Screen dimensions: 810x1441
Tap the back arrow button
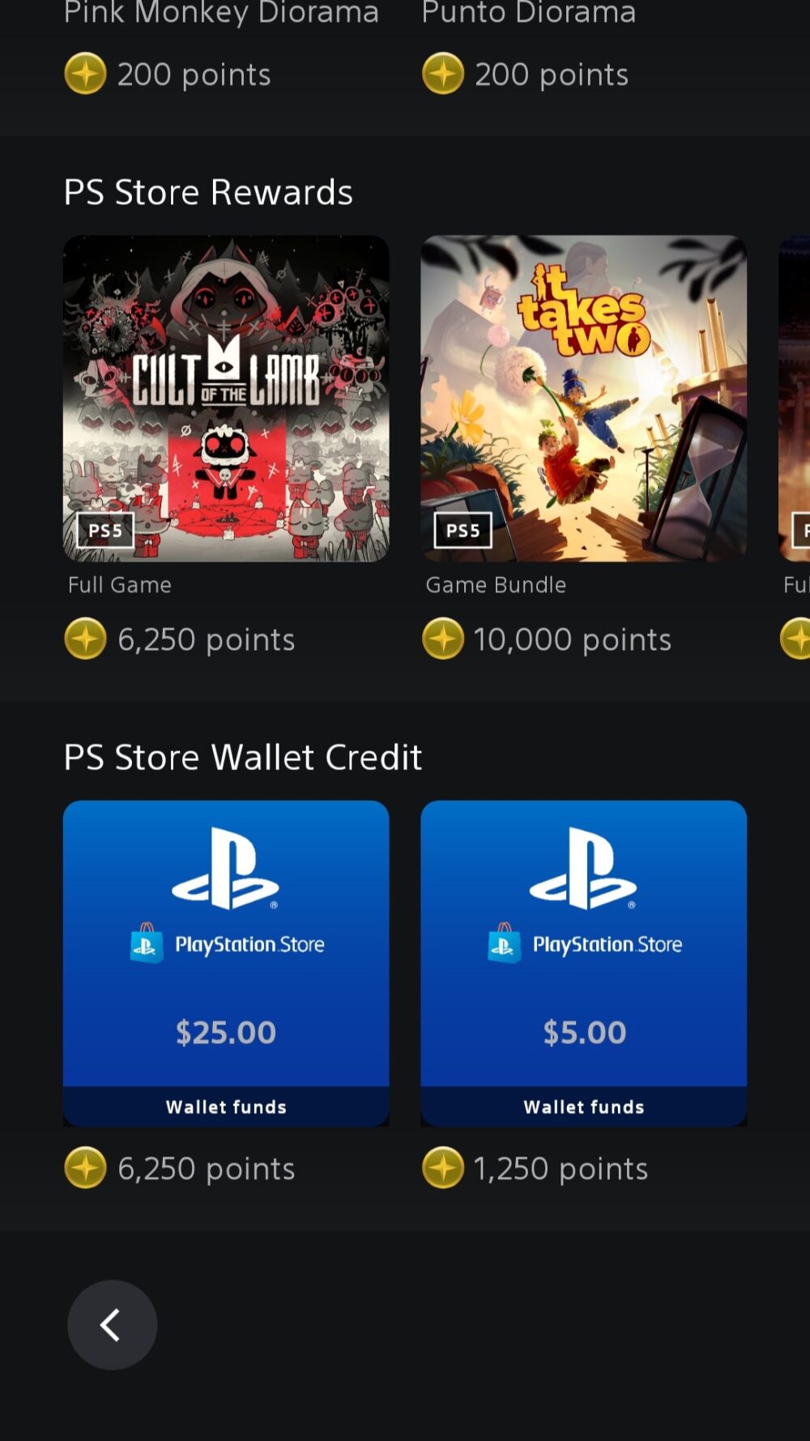pos(112,1325)
